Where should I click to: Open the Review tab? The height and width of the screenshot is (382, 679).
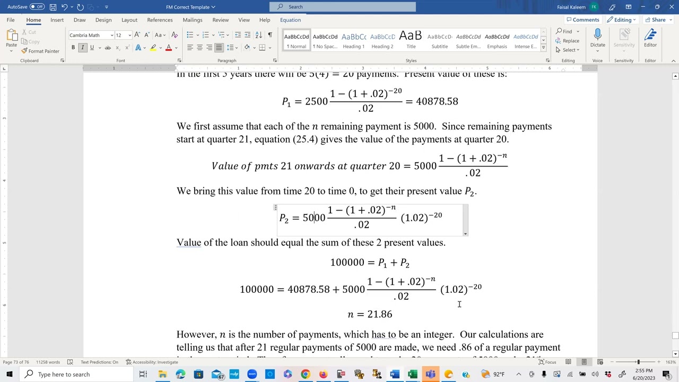[221, 20]
